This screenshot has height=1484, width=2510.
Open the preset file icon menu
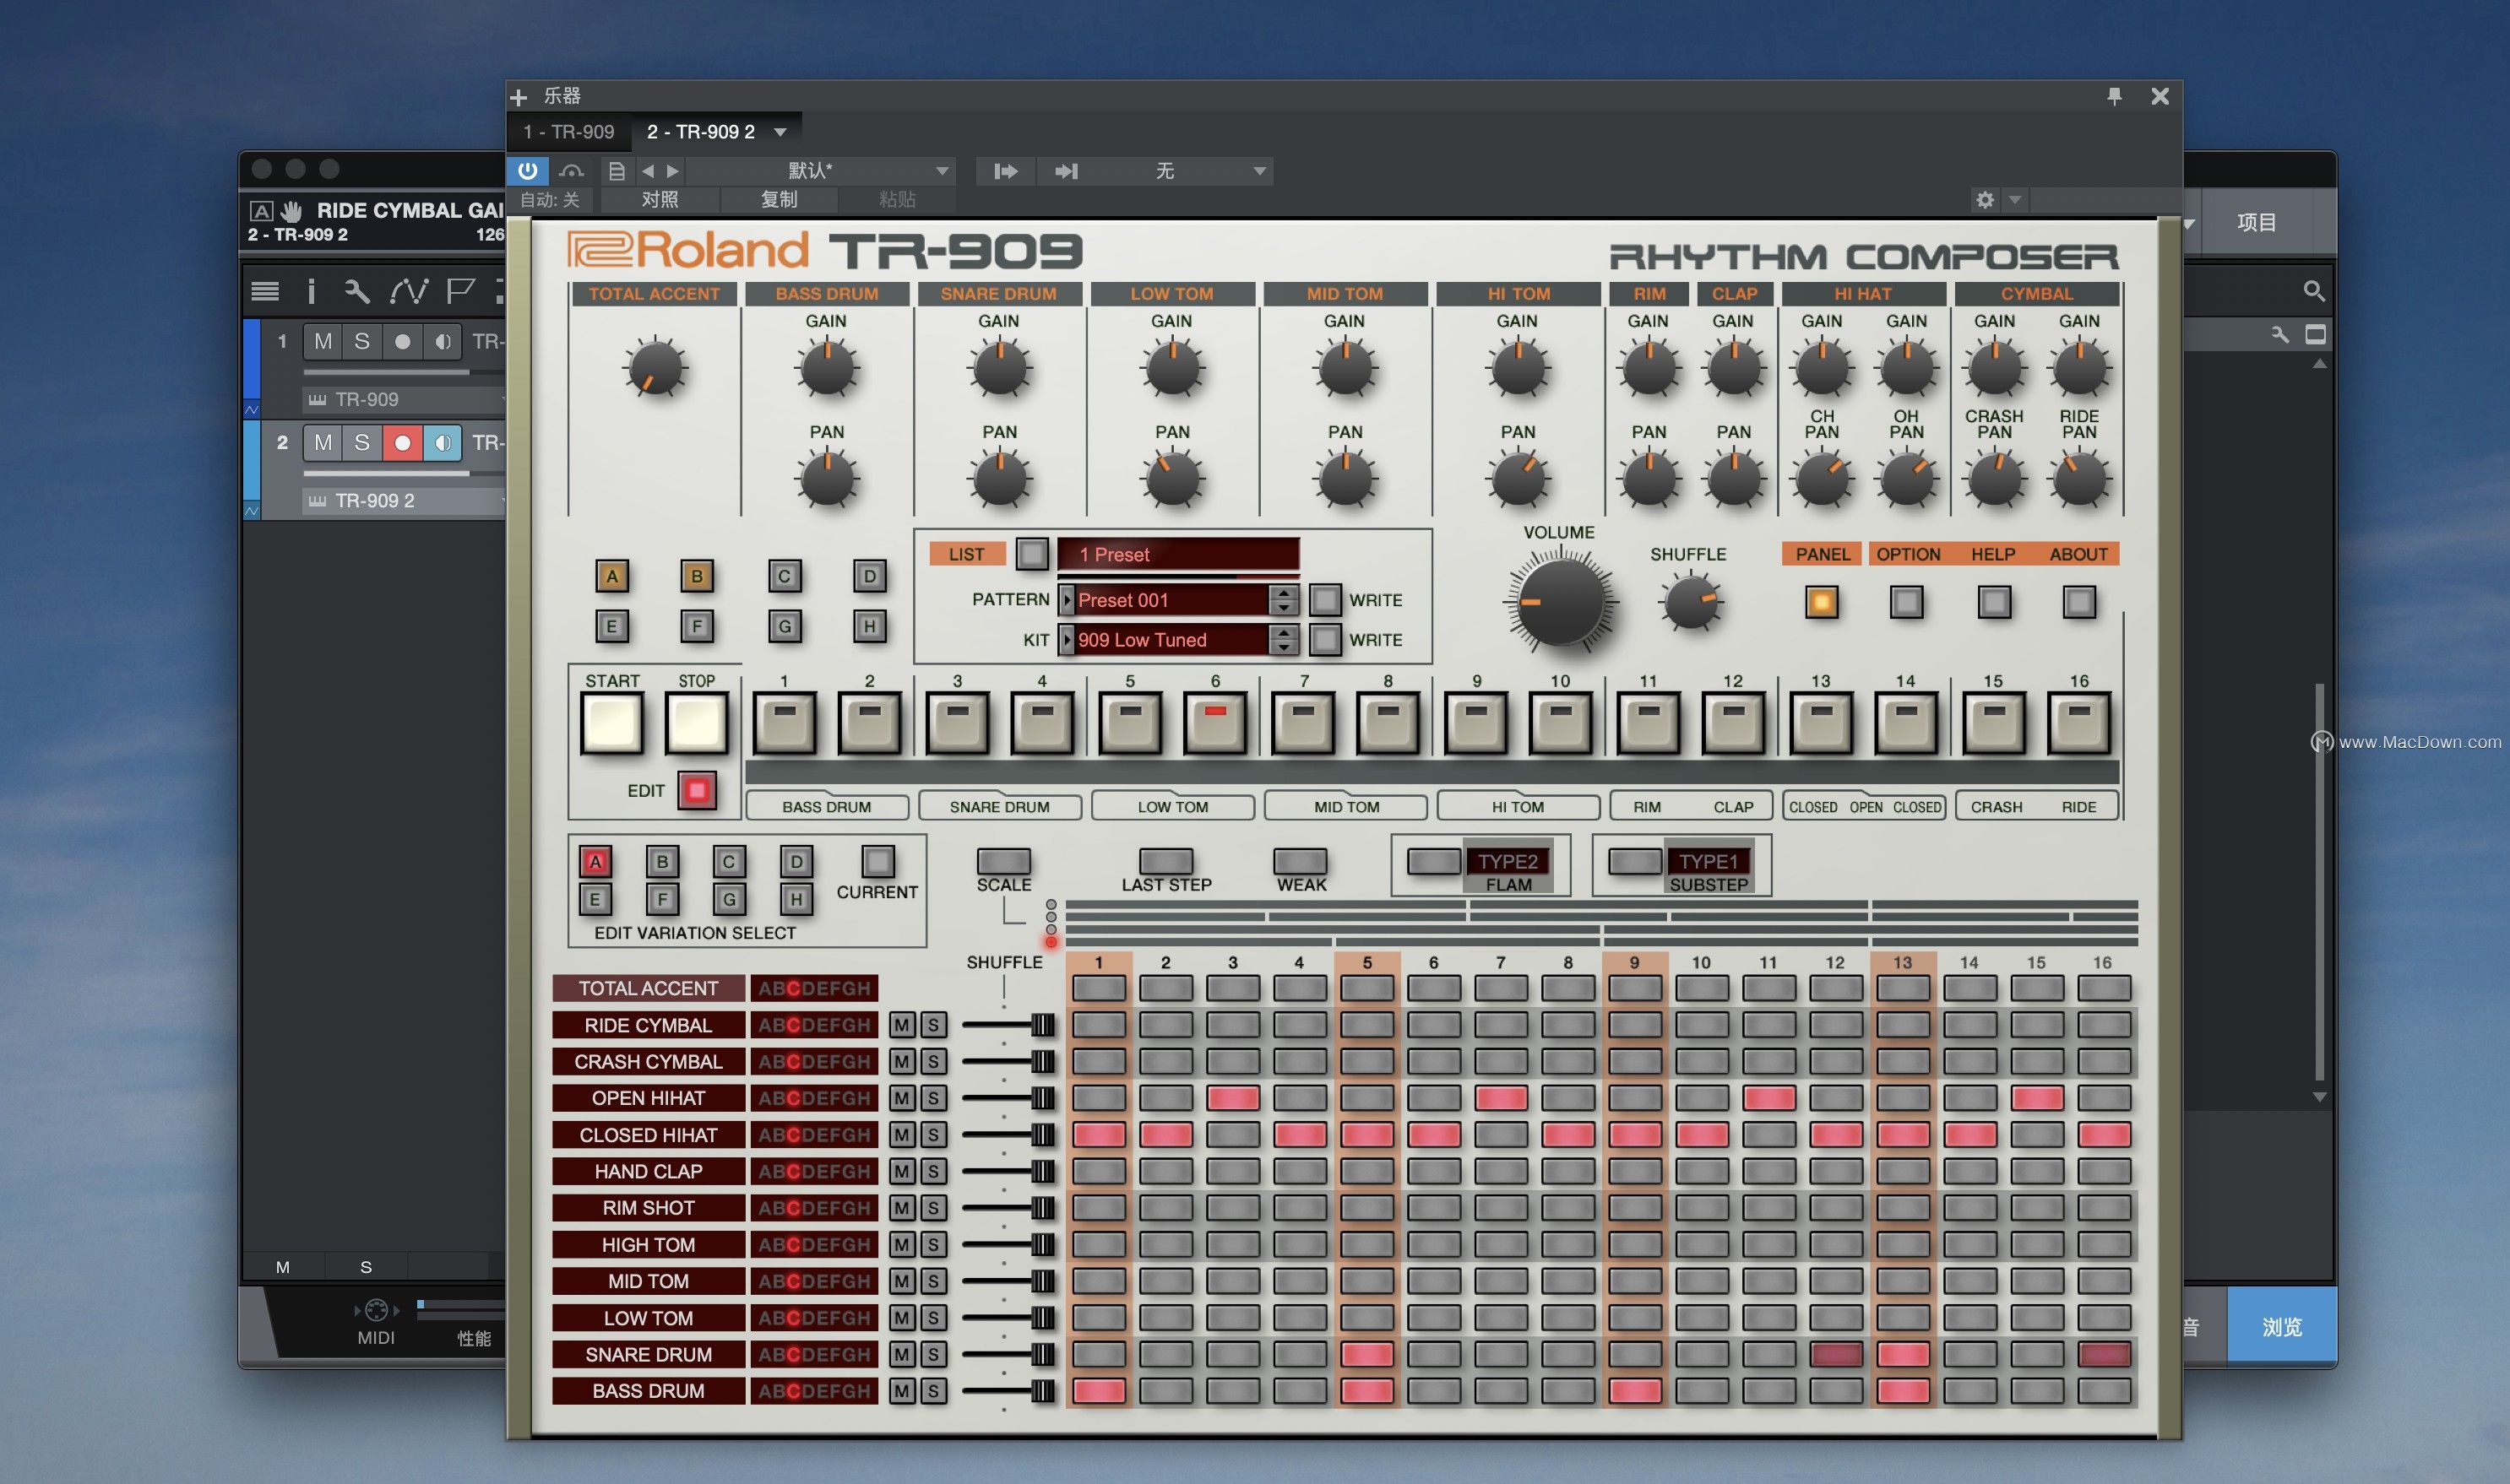[617, 171]
